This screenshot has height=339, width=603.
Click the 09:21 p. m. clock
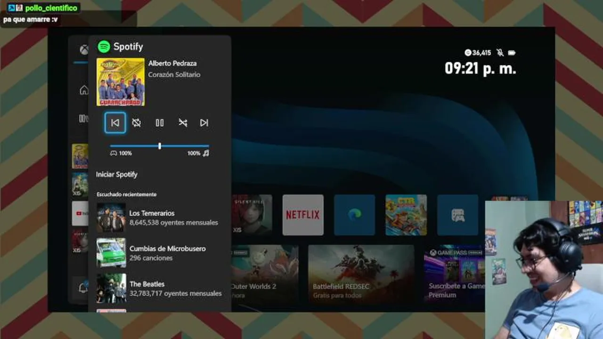point(481,69)
